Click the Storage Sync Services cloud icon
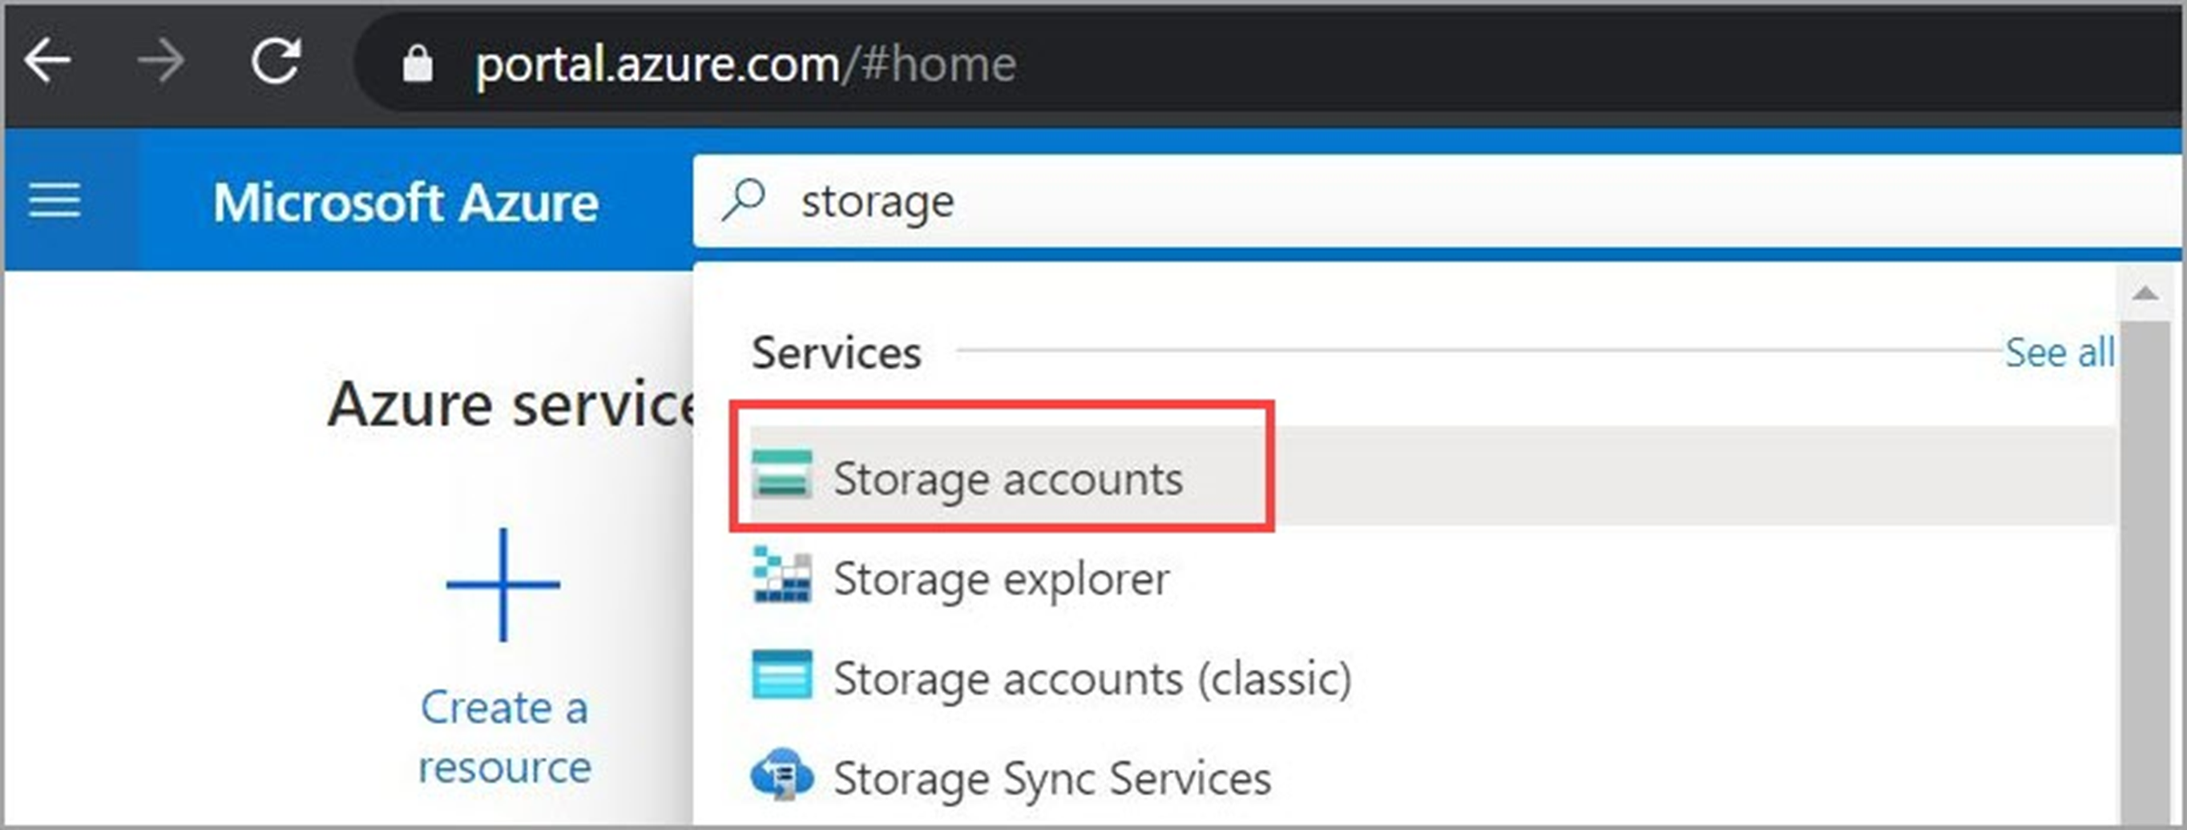This screenshot has width=2187, height=830. 782,773
